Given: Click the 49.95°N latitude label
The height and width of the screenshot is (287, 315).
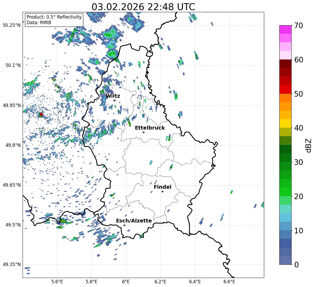Looking at the screenshot, I should point(12,105).
